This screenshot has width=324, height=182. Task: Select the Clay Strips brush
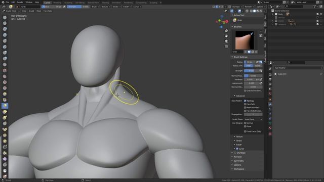point(5,35)
